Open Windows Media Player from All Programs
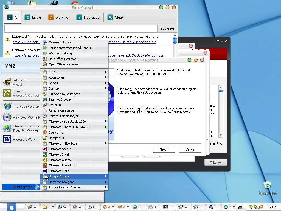This screenshot has width=281, height=211. click(x=74, y=116)
